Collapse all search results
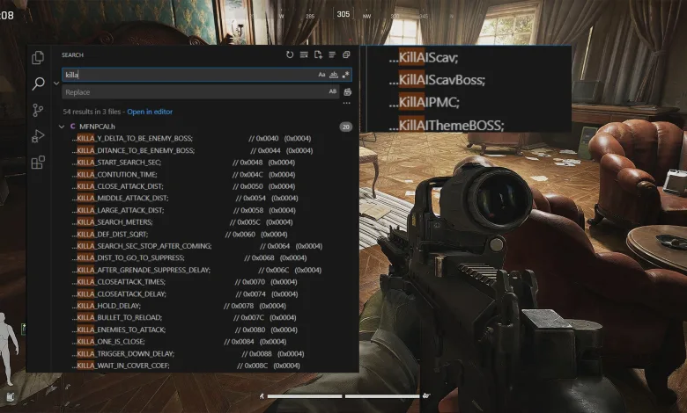This screenshot has height=413, width=687. (346, 54)
